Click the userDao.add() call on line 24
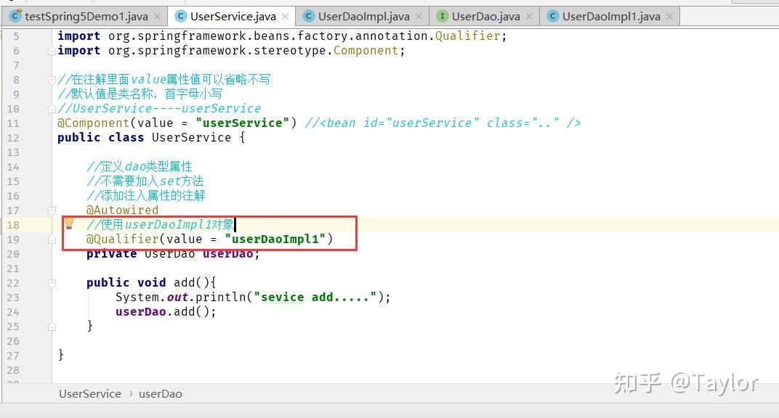 click(x=166, y=311)
